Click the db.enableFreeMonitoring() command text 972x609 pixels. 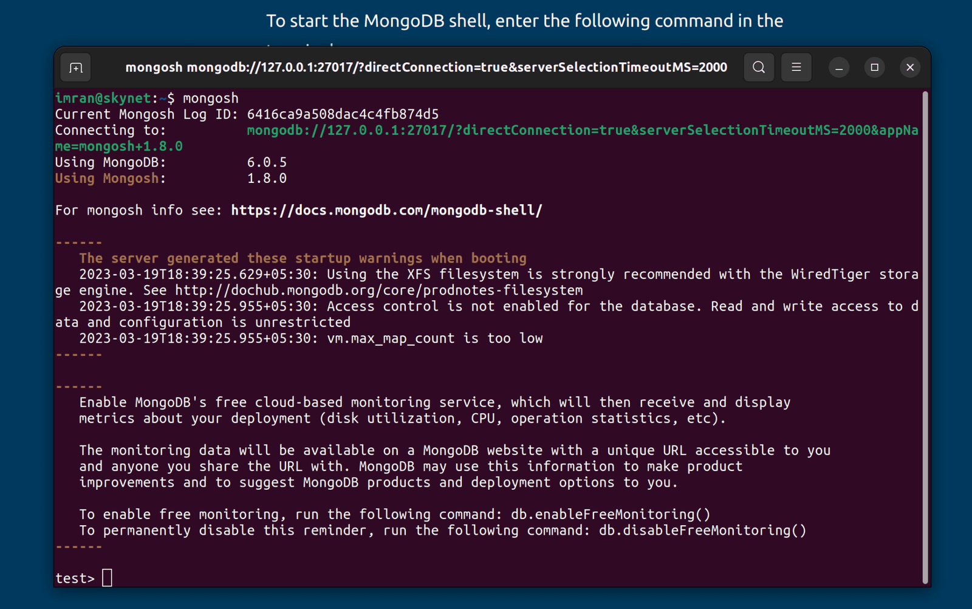[x=610, y=514]
